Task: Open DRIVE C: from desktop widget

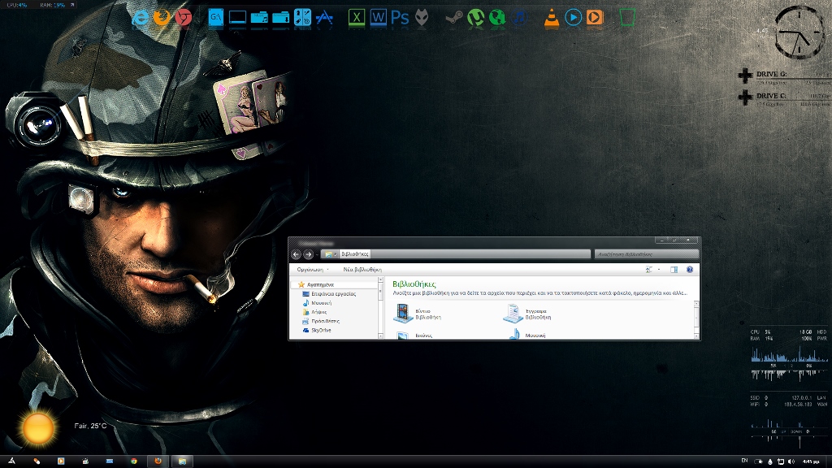Action: tap(771, 96)
